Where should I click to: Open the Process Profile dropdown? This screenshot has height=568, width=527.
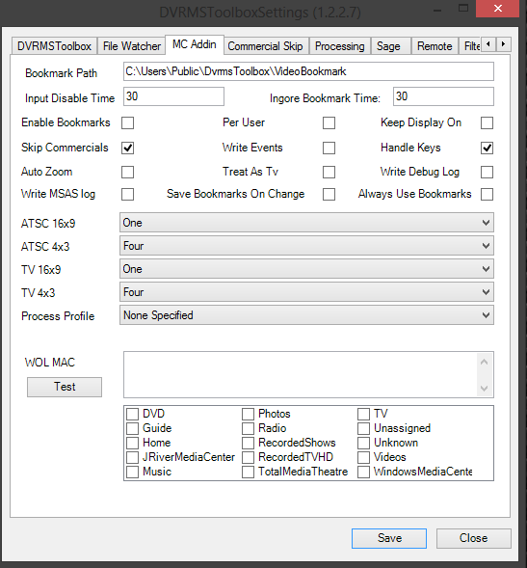(x=306, y=315)
